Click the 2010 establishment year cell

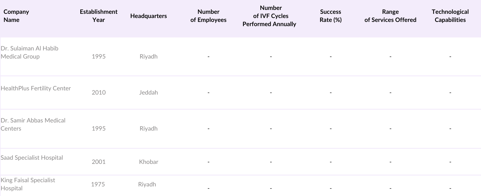pyautogui.click(x=99, y=92)
